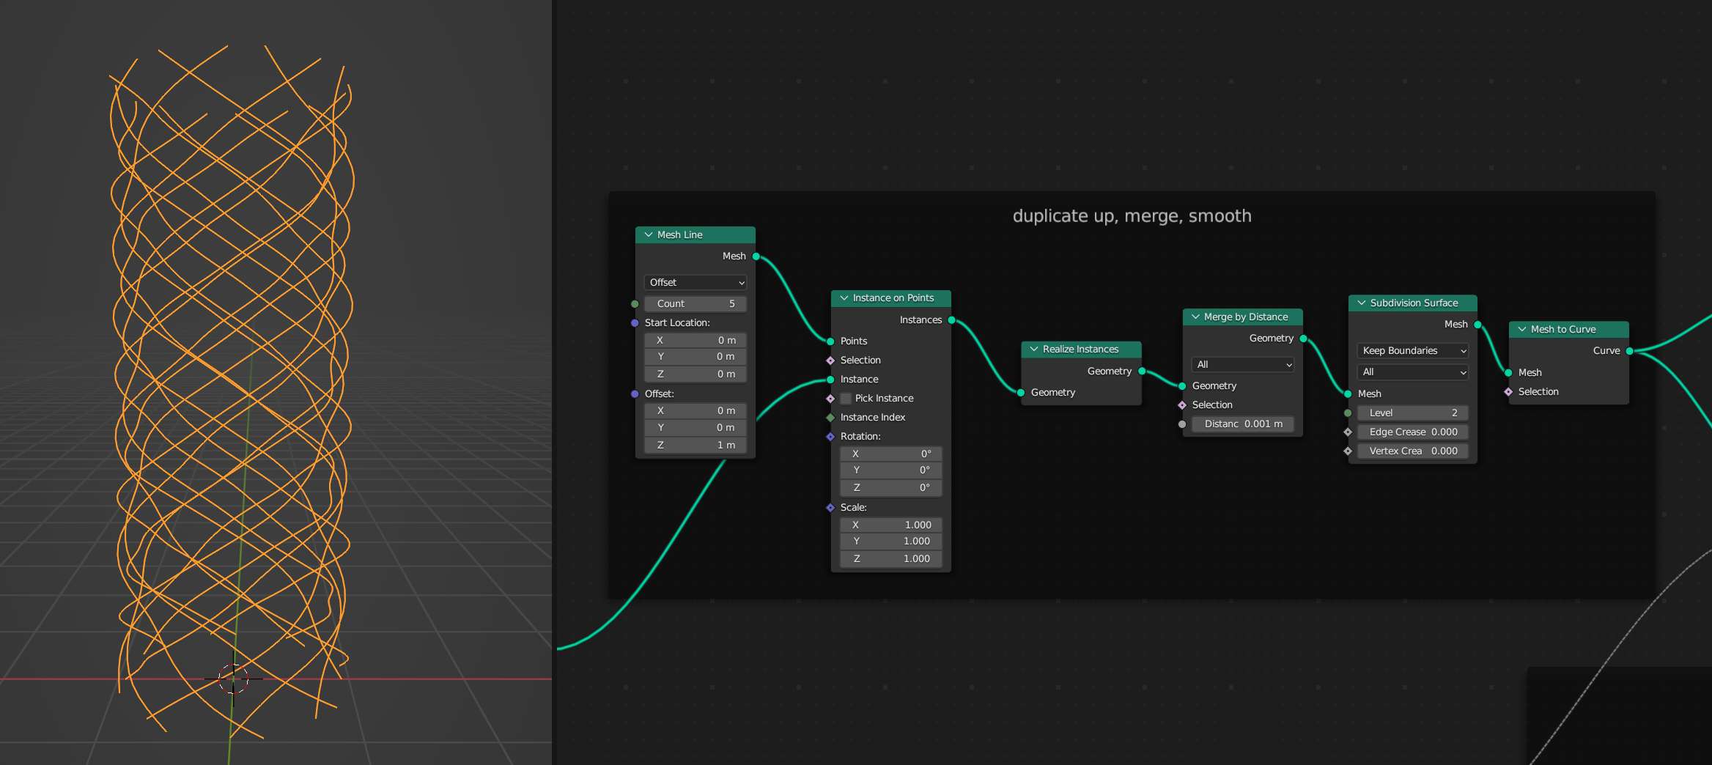The image size is (1712, 765).
Task: Click the Vertex Crease 0.000 field
Action: pos(1413,451)
